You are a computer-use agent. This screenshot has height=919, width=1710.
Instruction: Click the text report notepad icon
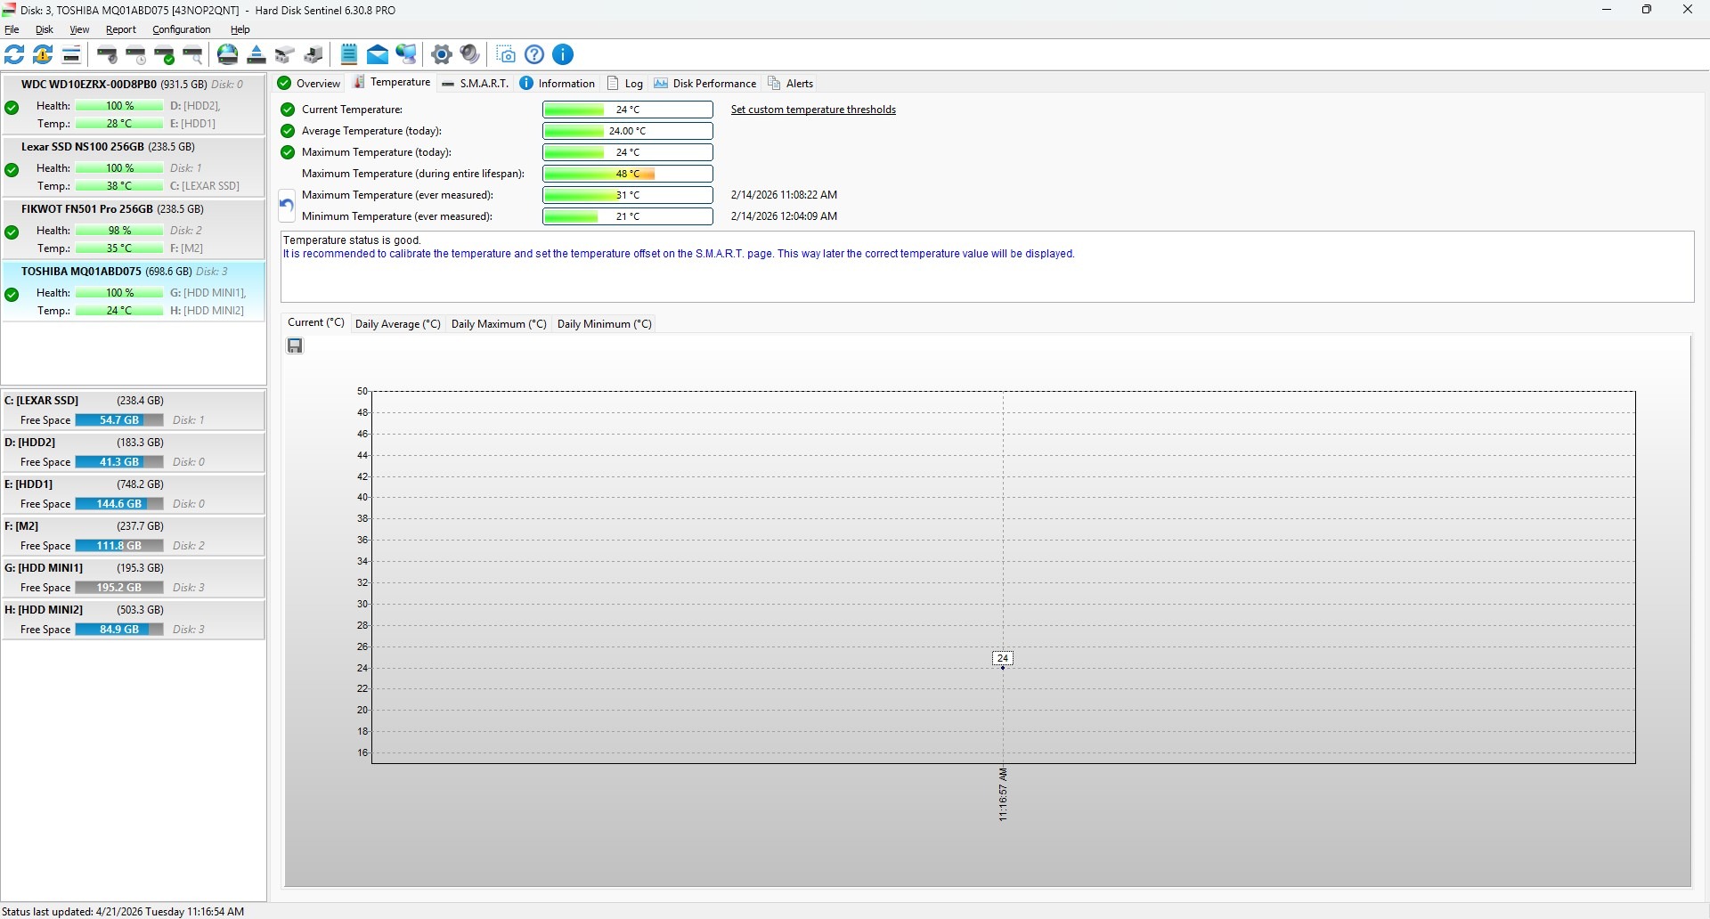click(x=349, y=54)
